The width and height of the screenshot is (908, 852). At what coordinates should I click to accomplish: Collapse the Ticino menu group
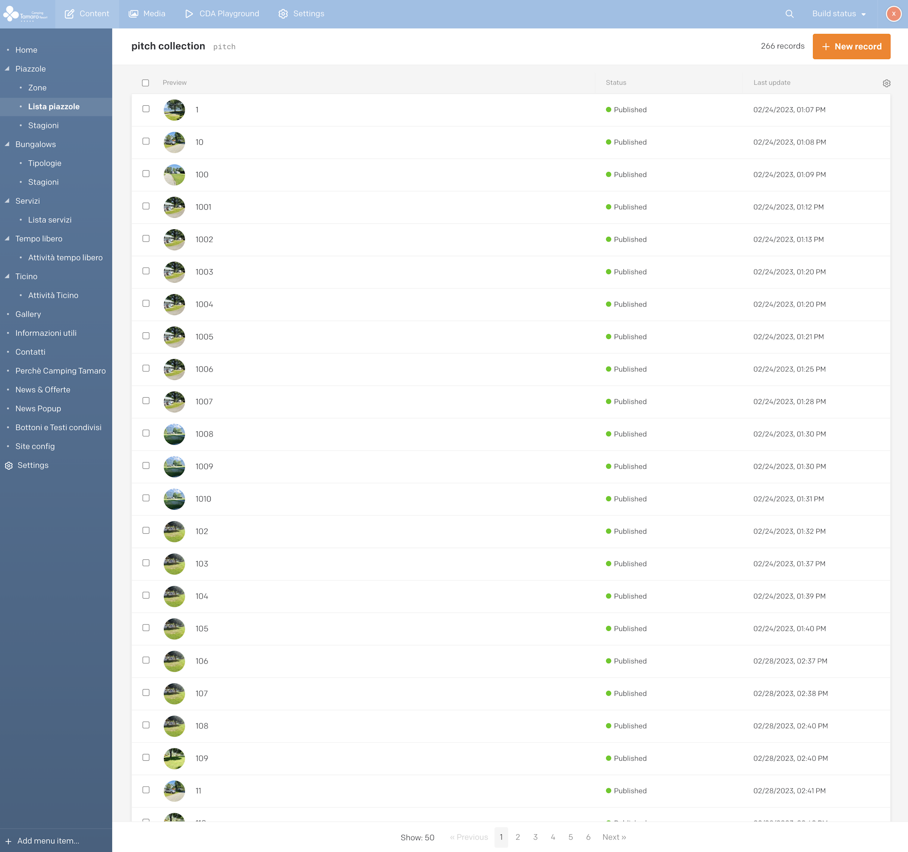coord(7,276)
